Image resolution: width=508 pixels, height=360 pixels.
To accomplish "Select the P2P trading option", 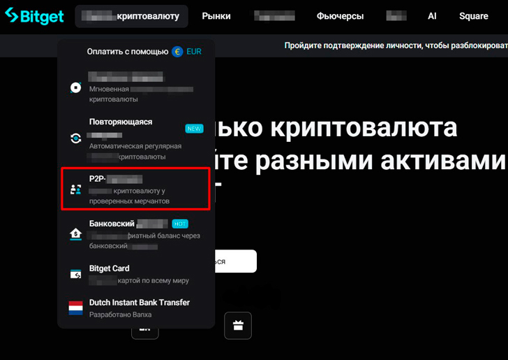I will 136,189.
